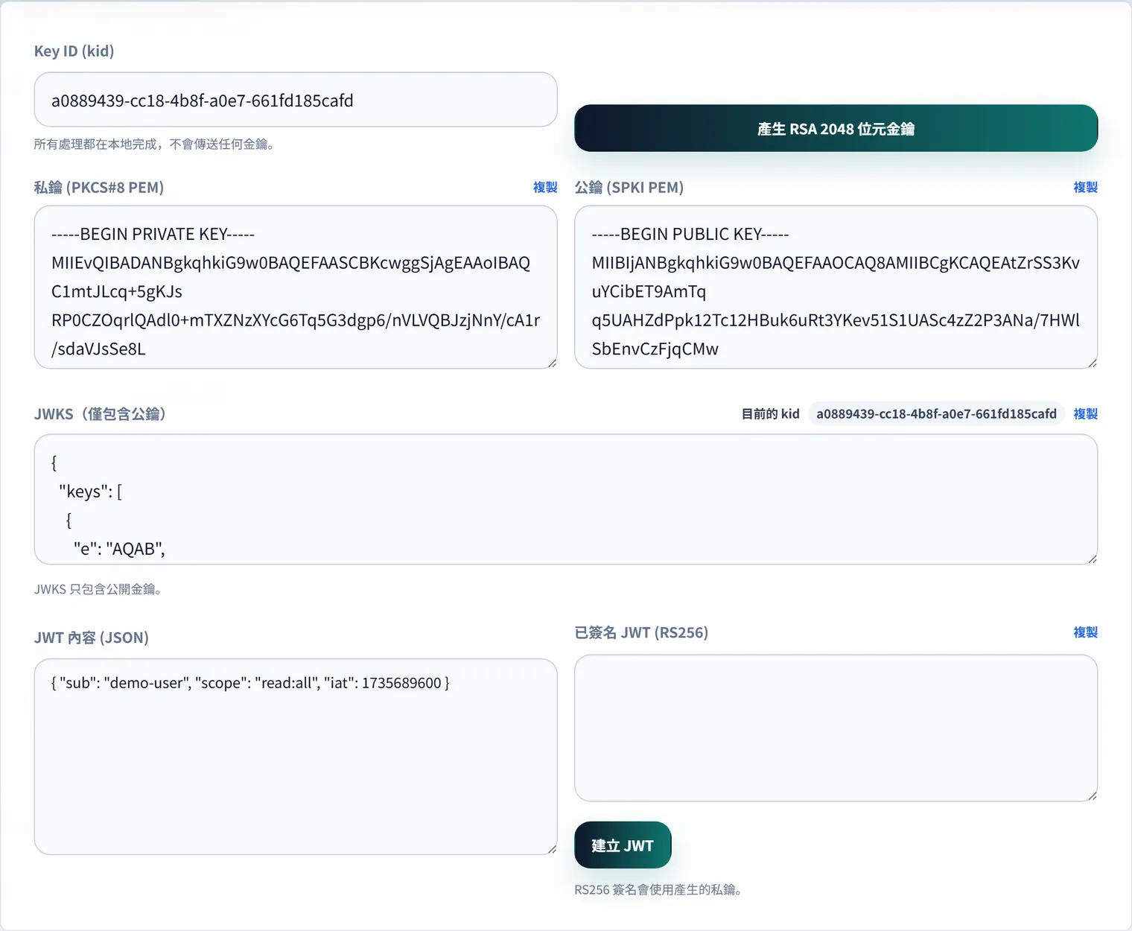Click the 已簽名 JWT (RS256) label
The height and width of the screenshot is (931, 1132).
click(641, 632)
